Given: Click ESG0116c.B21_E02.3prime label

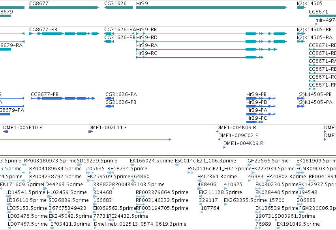Looking at the screenshot, I should (x=220, y=169).
